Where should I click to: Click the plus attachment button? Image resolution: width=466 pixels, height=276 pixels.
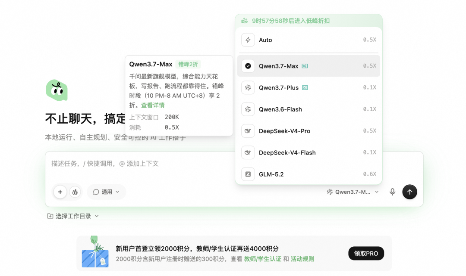point(60,192)
